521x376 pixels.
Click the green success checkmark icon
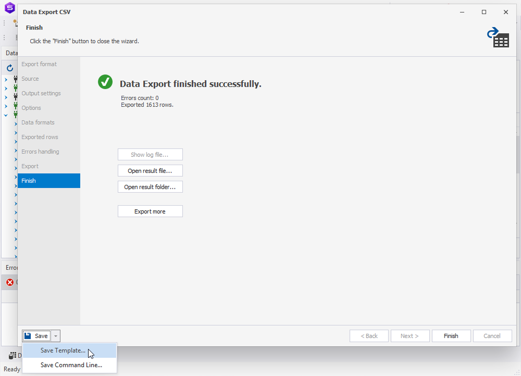tap(105, 82)
